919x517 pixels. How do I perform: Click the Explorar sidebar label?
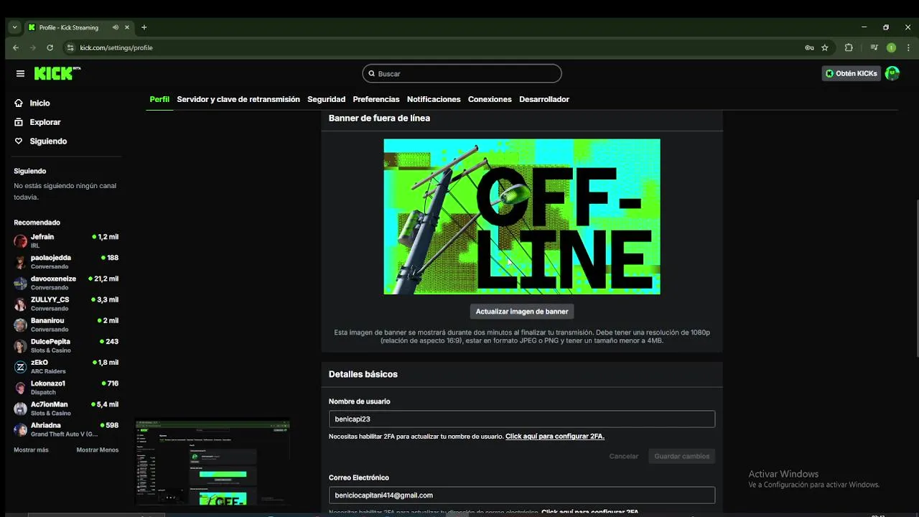click(x=45, y=122)
